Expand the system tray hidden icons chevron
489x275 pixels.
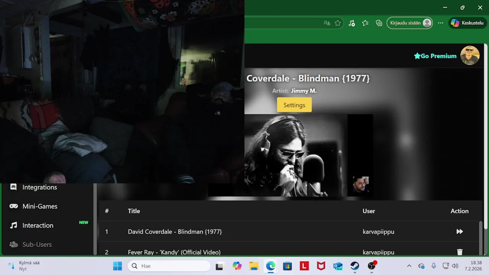coord(409,266)
